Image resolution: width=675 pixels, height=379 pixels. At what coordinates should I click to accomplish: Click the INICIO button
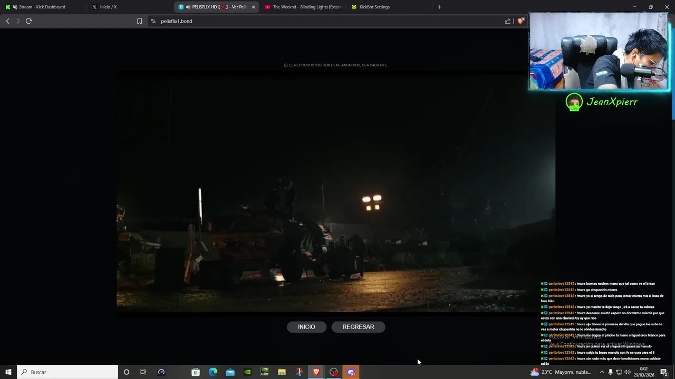click(306, 327)
